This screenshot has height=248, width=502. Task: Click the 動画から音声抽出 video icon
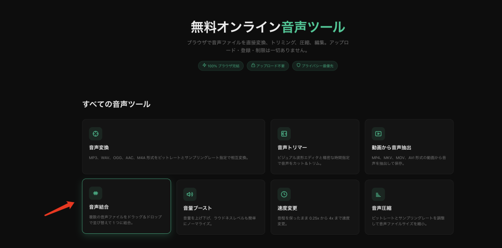pos(378,134)
